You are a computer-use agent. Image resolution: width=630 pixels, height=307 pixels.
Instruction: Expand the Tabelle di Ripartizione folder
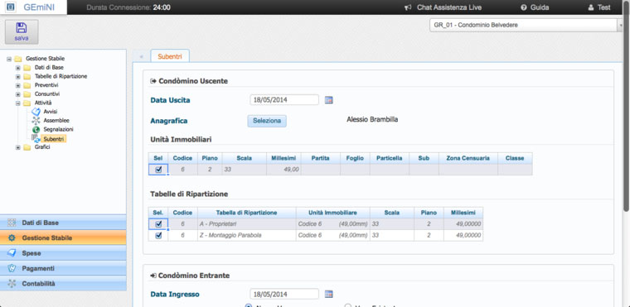pos(17,76)
